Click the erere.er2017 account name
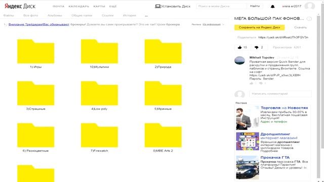The width and height of the screenshot is (324, 182). point(292,6)
